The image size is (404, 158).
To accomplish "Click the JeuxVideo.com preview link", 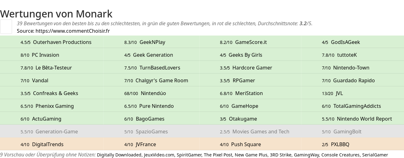I will [x=159, y=155].
